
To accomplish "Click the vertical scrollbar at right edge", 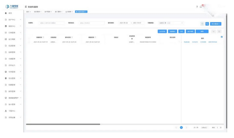I will point(227,71).
